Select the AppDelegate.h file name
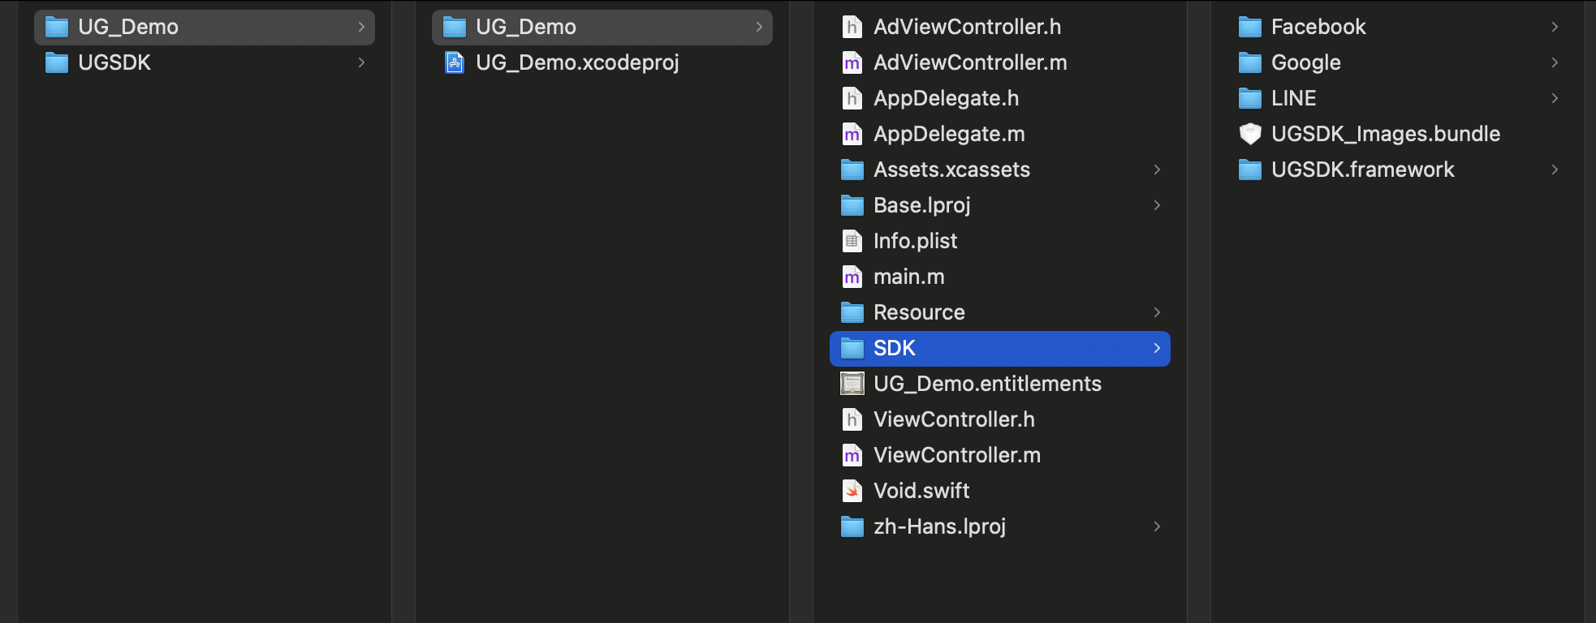Viewport: 1596px width, 623px height. tap(946, 98)
